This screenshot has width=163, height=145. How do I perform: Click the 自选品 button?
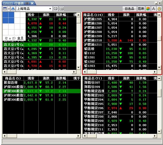pos(129,9)
